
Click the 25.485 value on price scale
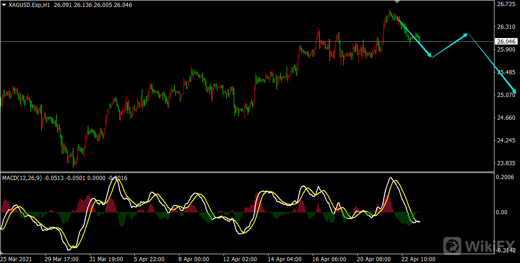(505, 72)
